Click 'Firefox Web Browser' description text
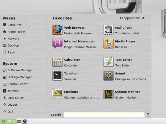This screenshot has width=166, height=124. tap(78, 33)
